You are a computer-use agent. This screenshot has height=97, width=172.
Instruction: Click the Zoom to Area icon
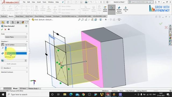83,20
